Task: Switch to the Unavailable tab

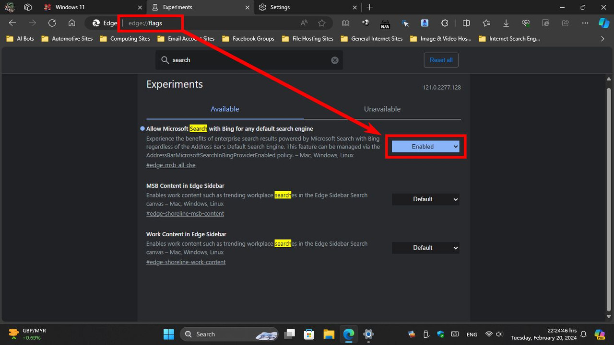Action: [382, 109]
